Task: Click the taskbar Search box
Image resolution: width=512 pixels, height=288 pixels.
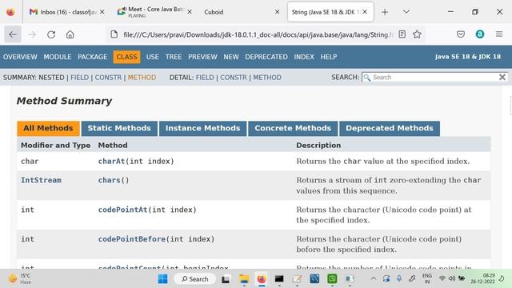Action: point(195,279)
